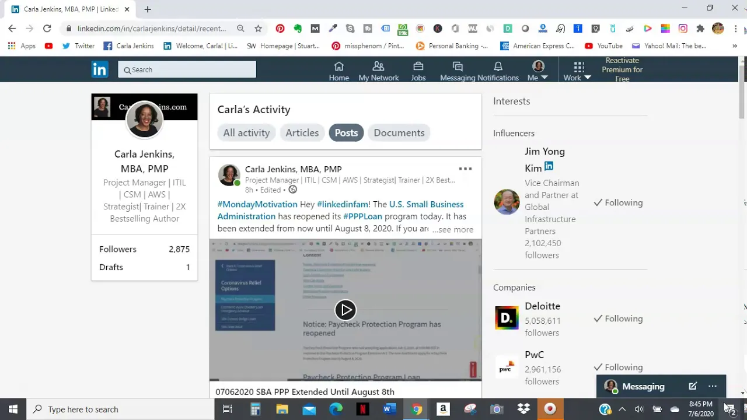Play the PPP loan video
Screen dimensions: 747x420
point(345,310)
